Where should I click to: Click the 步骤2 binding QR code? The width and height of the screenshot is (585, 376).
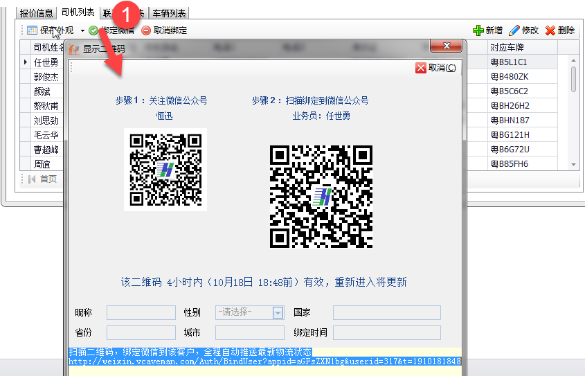coord(321,197)
